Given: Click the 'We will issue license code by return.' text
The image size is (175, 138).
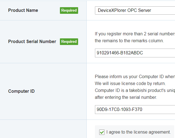Looking at the screenshot, I should pyautogui.click(x=130, y=84).
